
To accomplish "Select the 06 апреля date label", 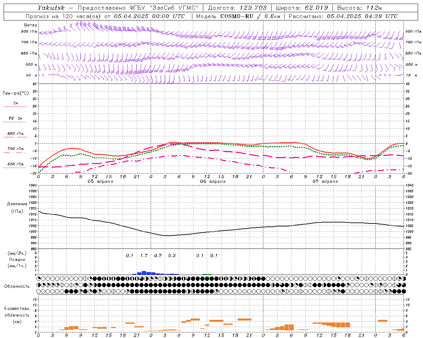I will [x=213, y=182].
